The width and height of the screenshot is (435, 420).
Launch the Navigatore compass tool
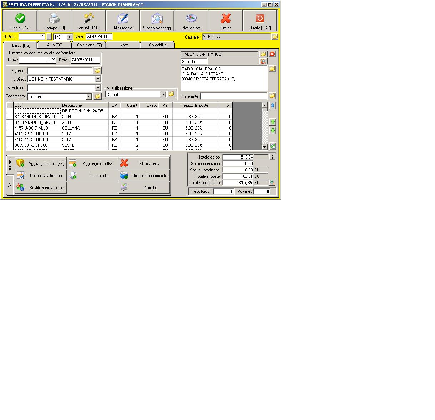pos(191,21)
